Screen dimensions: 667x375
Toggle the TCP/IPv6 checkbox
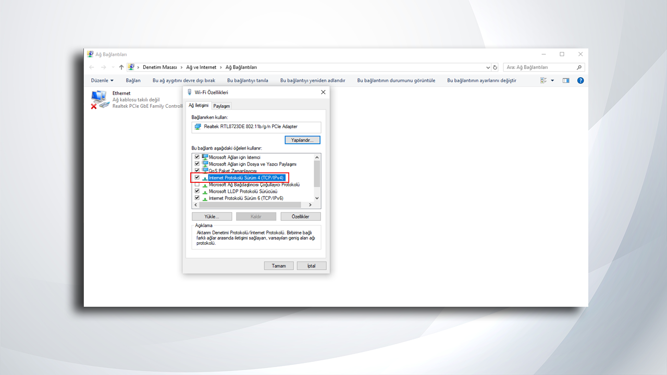point(197,198)
